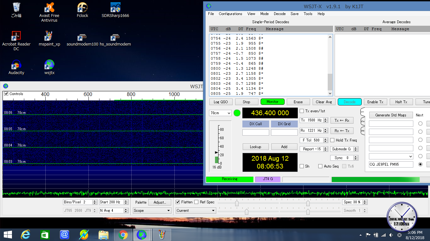430x241 pixels.
Task: Launch Acrobat Reader DC from the desktop
Action: 16,41
